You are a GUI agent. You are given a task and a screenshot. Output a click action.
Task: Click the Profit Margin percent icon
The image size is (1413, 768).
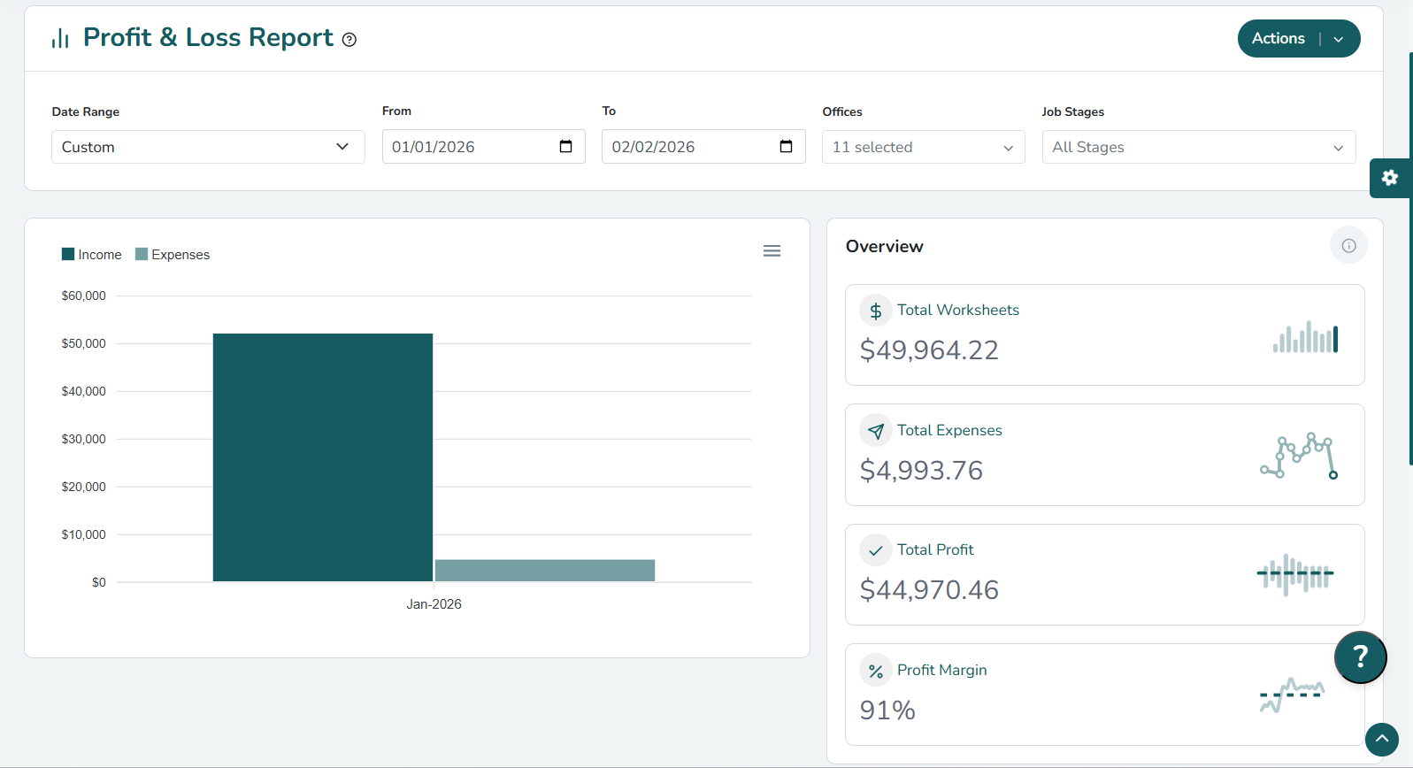pyautogui.click(x=875, y=671)
